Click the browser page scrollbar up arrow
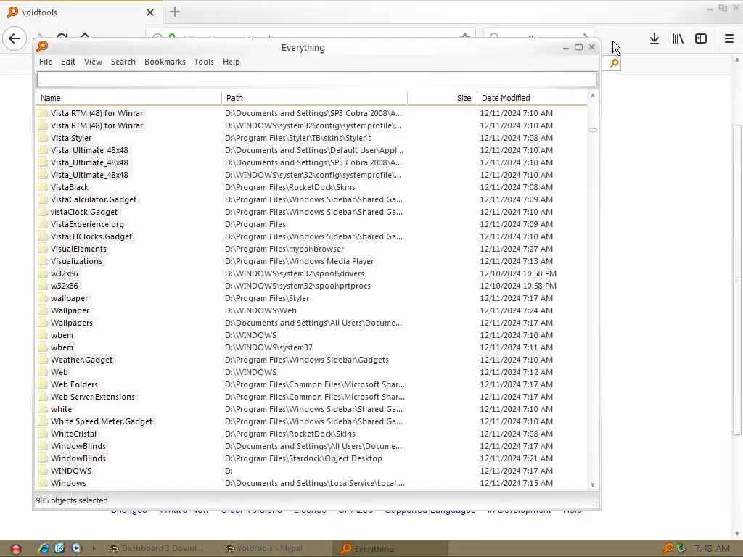Image resolution: width=743 pixels, height=557 pixels. (737, 59)
